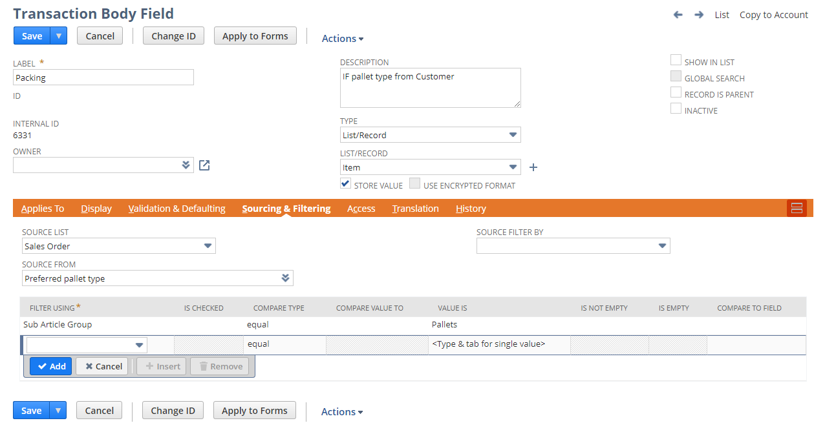The width and height of the screenshot is (825, 423).
Task: Click the Remove trash icon in filter row
Action: pyautogui.click(x=219, y=366)
